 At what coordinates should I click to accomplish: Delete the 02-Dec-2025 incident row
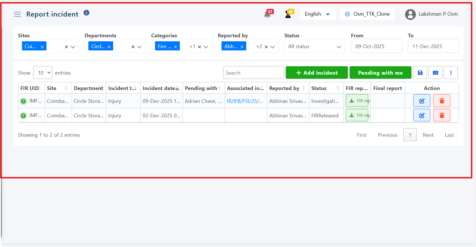442,115
